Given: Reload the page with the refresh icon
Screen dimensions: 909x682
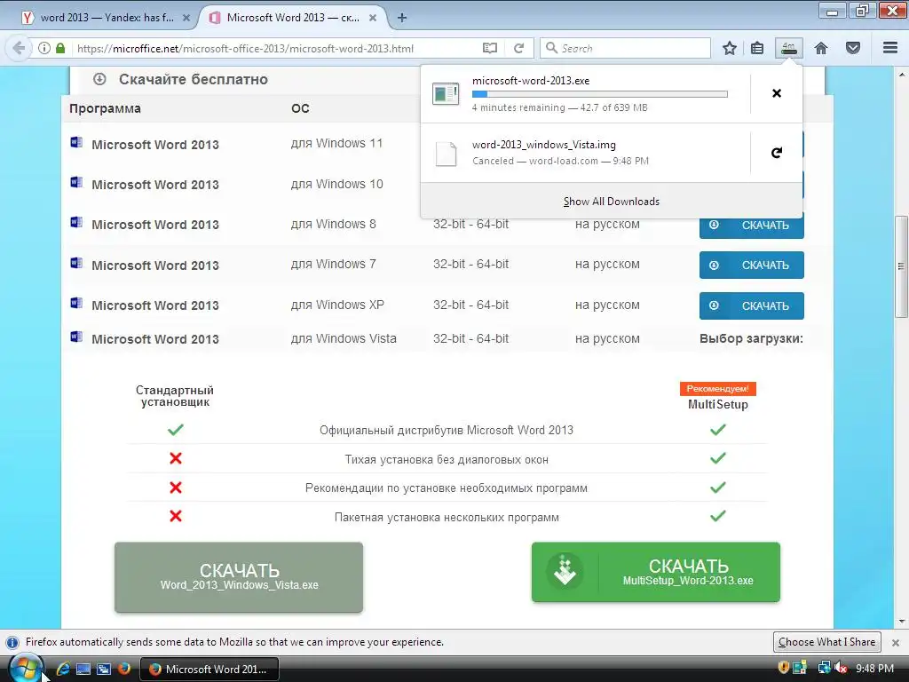Looking at the screenshot, I should click(518, 48).
